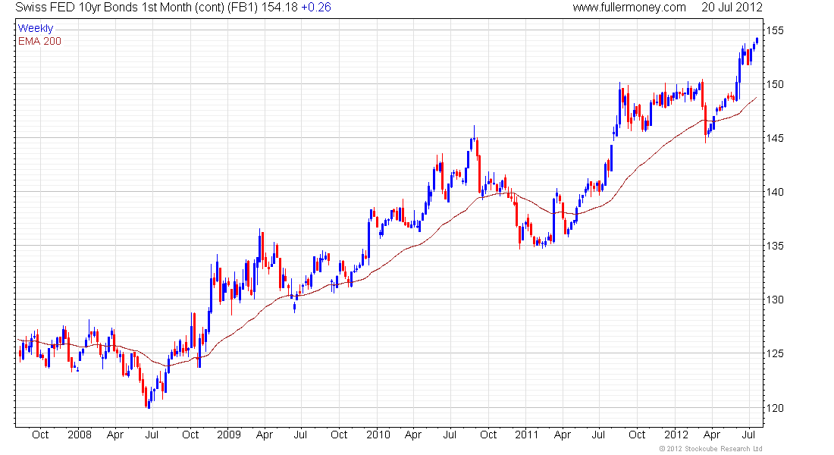The width and height of the screenshot is (834, 455).
Task: Click the 2012 year label on time axis
Action: pos(676,435)
